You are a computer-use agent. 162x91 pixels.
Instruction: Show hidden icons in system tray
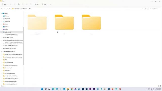(146, 89)
